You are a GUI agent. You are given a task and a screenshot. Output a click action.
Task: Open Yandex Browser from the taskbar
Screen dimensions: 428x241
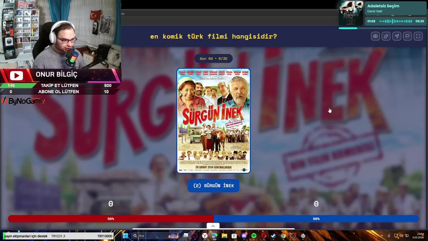click(x=205, y=236)
